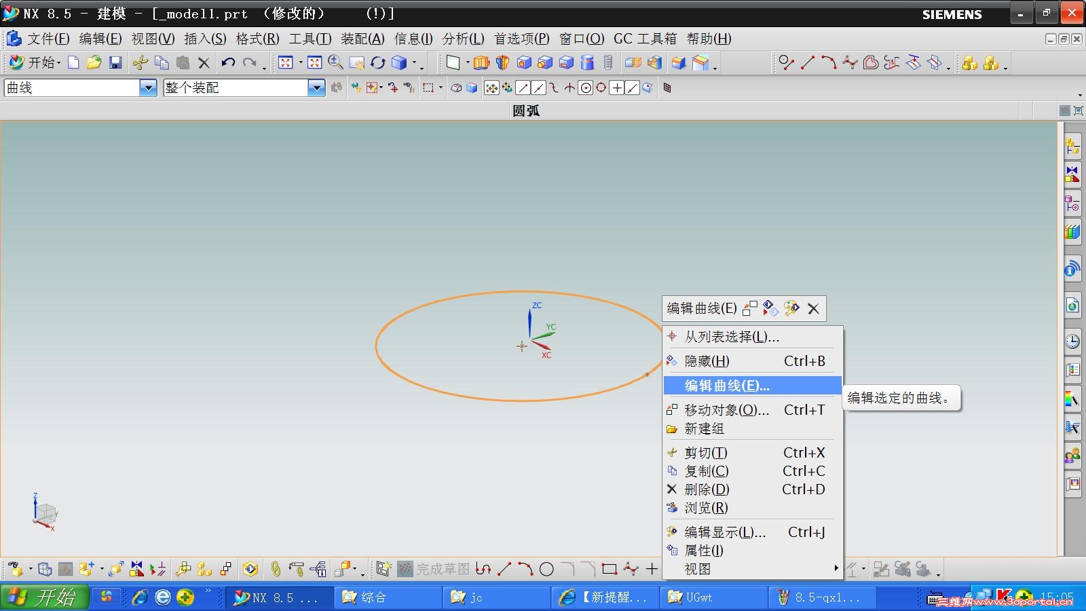
Task: Select the Zoom magnifier tool
Action: (335, 63)
